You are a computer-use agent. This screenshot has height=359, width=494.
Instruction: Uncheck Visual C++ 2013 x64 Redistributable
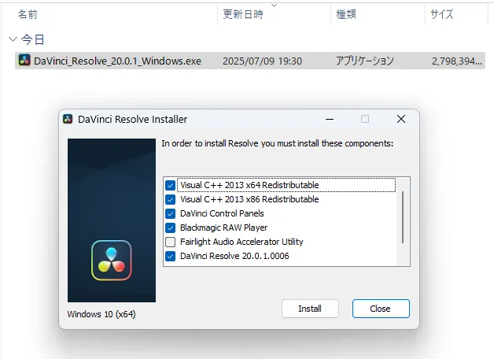[x=171, y=185]
